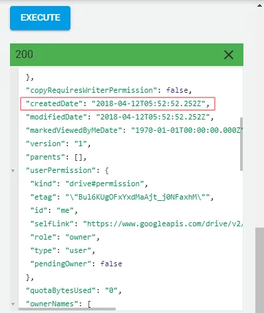Screen dimensions: 264x313
Task: Close the 200 response banner
Action: click(x=229, y=55)
